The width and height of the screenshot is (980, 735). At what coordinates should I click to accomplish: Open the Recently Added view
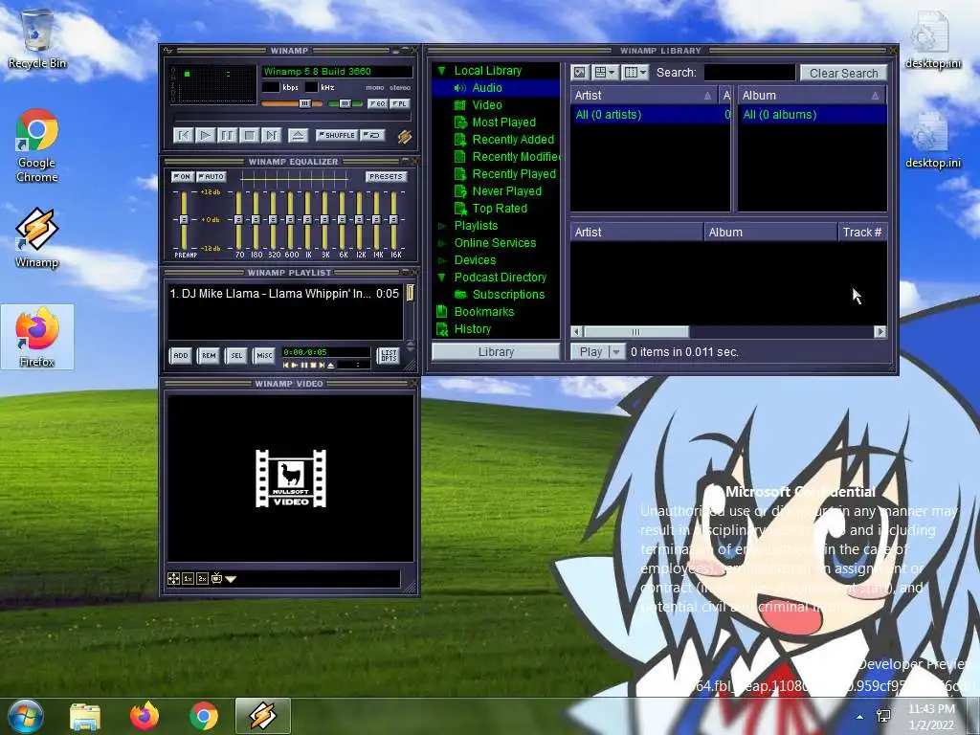coord(513,140)
